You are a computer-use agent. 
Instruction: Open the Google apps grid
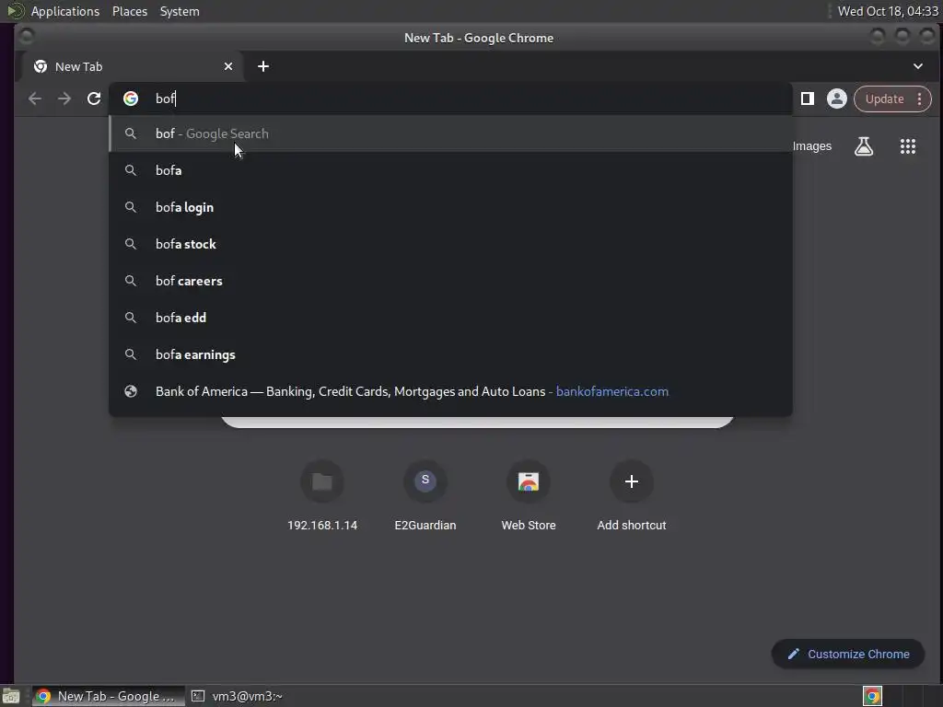click(907, 146)
